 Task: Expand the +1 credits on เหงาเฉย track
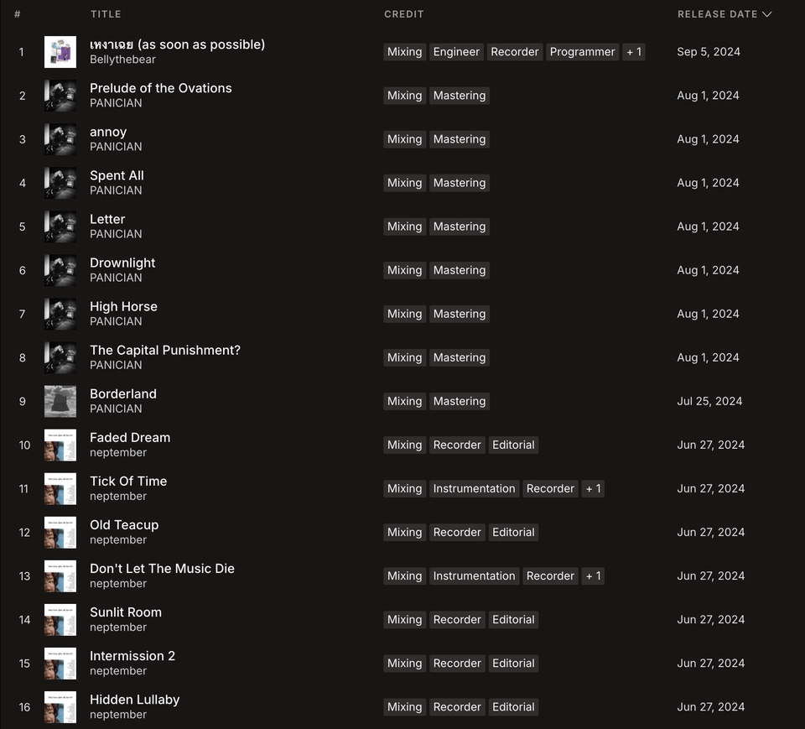point(634,52)
